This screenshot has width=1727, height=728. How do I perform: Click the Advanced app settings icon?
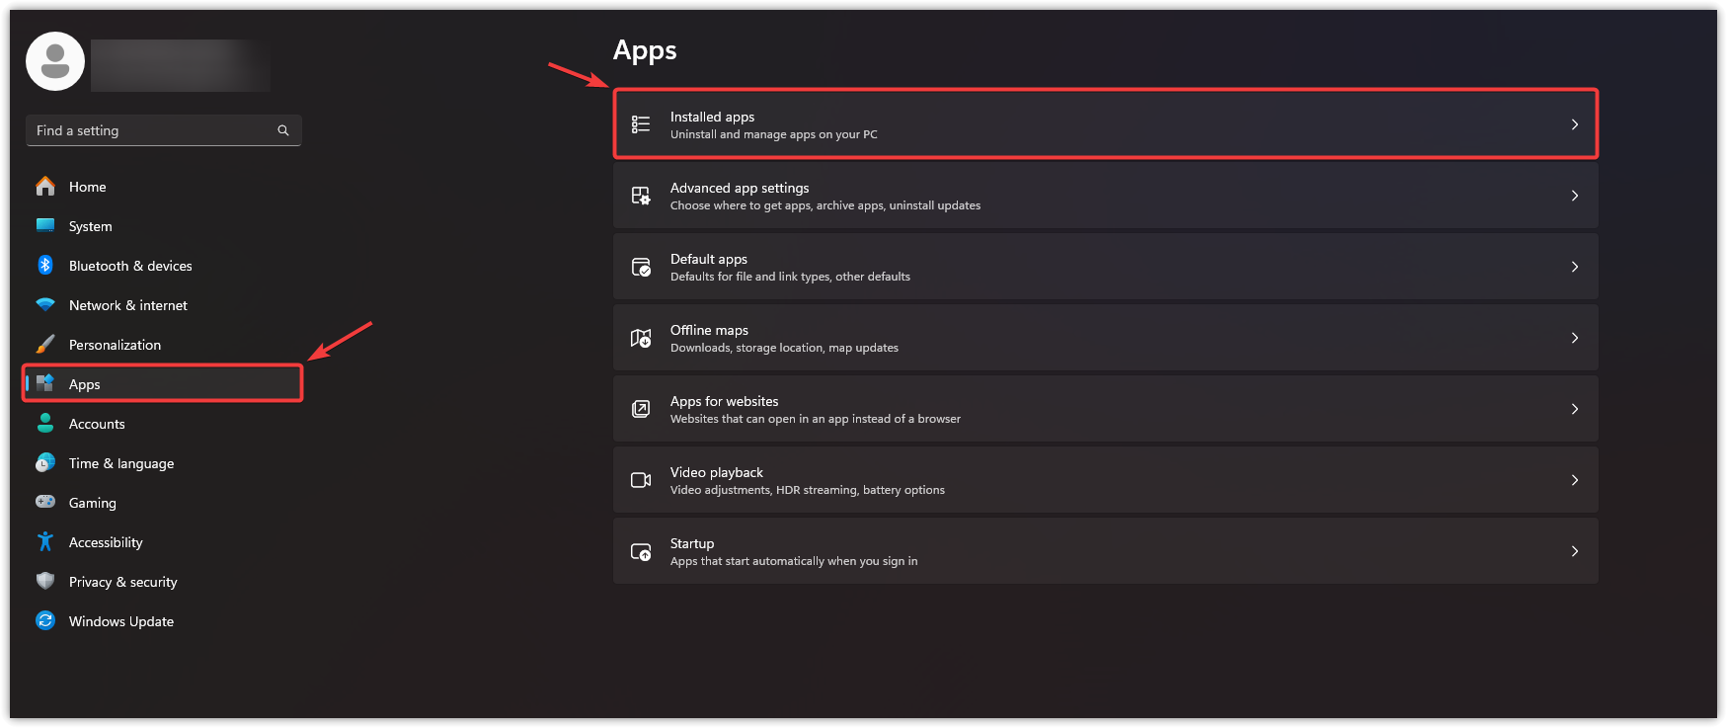641,196
